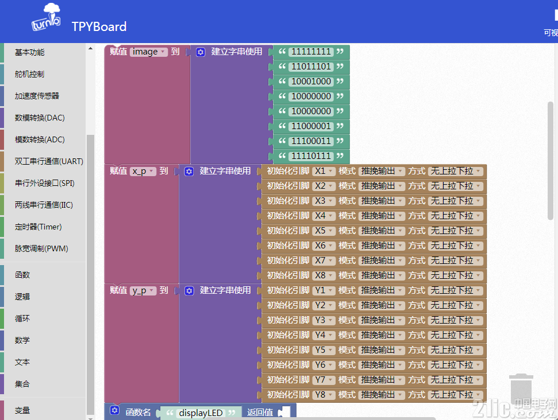This screenshot has width=558, height=420.
Task: Open the image variable dropdown
Action: coord(149,52)
